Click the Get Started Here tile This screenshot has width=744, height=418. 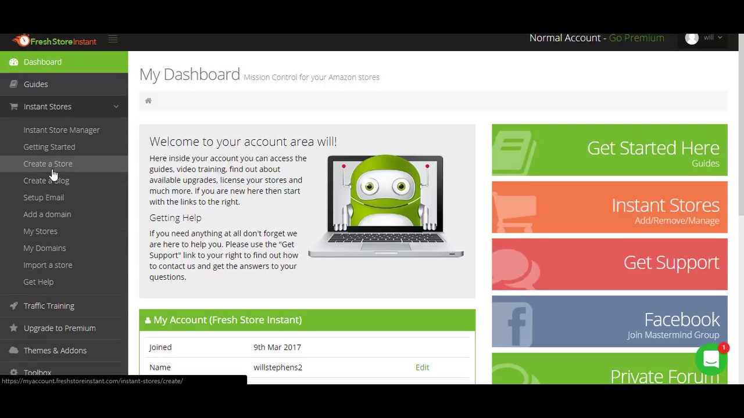click(610, 150)
